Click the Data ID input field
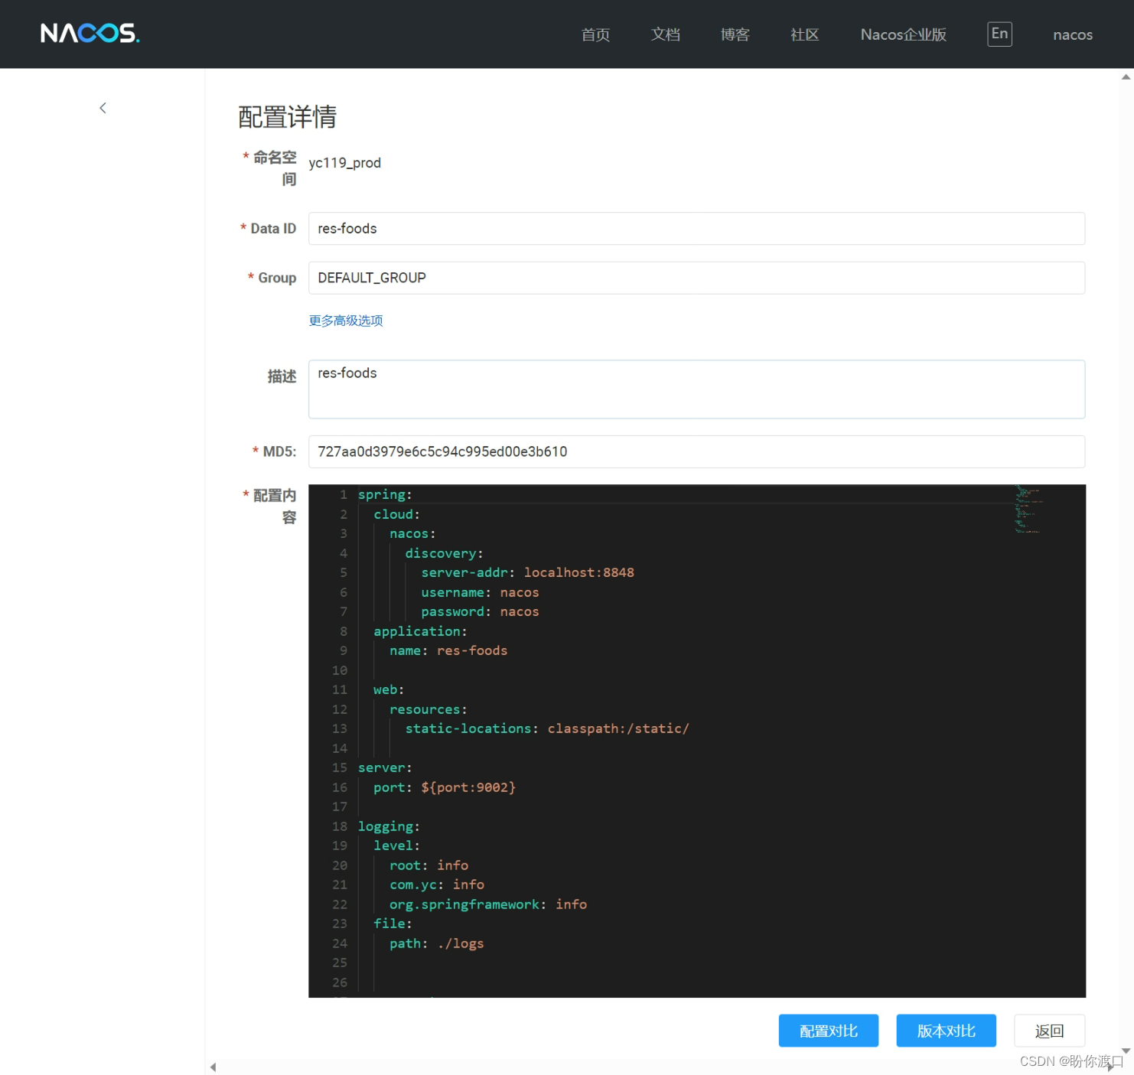 pyautogui.click(x=696, y=228)
